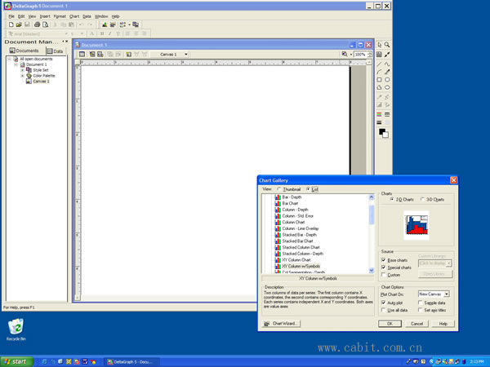Select the 2-D Charts radio button
Viewport: 490px width, 367px height.
coord(391,200)
